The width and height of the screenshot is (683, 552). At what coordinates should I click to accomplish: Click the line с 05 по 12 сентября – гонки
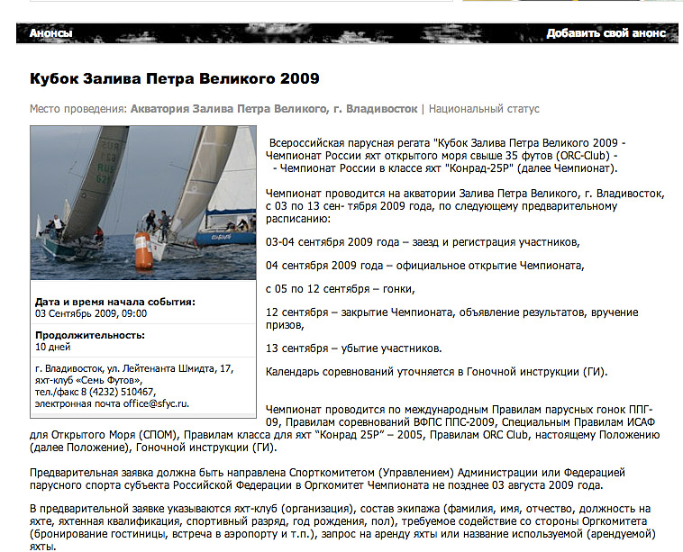[341, 289]
